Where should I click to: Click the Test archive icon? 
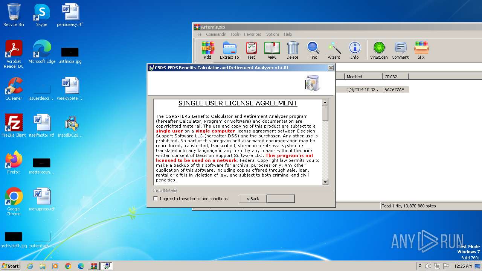click(251, 50)
